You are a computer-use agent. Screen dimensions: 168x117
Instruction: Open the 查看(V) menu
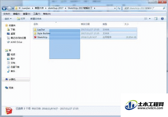tap(27, 14)
